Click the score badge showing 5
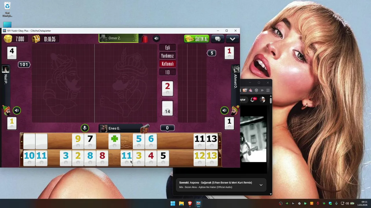This screenshot has height=208, width=371. click(212, 53)
